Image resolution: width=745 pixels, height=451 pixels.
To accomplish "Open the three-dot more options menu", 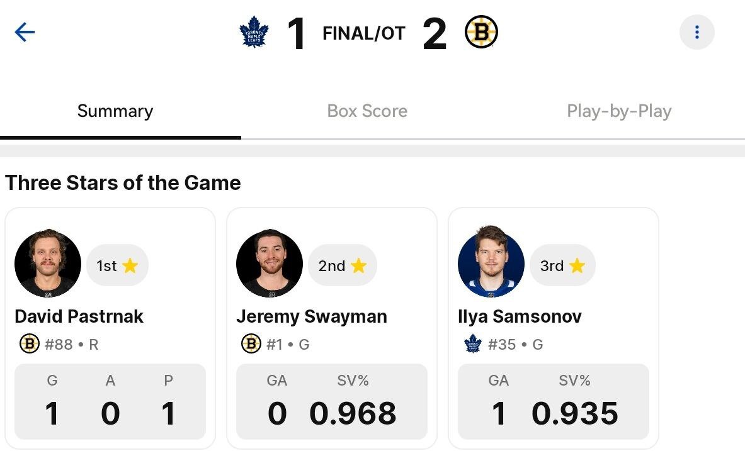I will click(697, 32).
